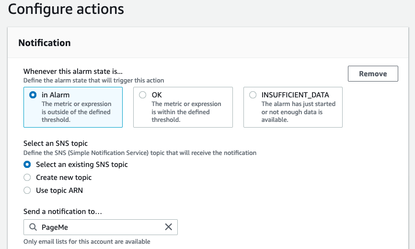Click the "Configure actions" page title
Screen dimensions: 415x249
click(x=66, y=9)
